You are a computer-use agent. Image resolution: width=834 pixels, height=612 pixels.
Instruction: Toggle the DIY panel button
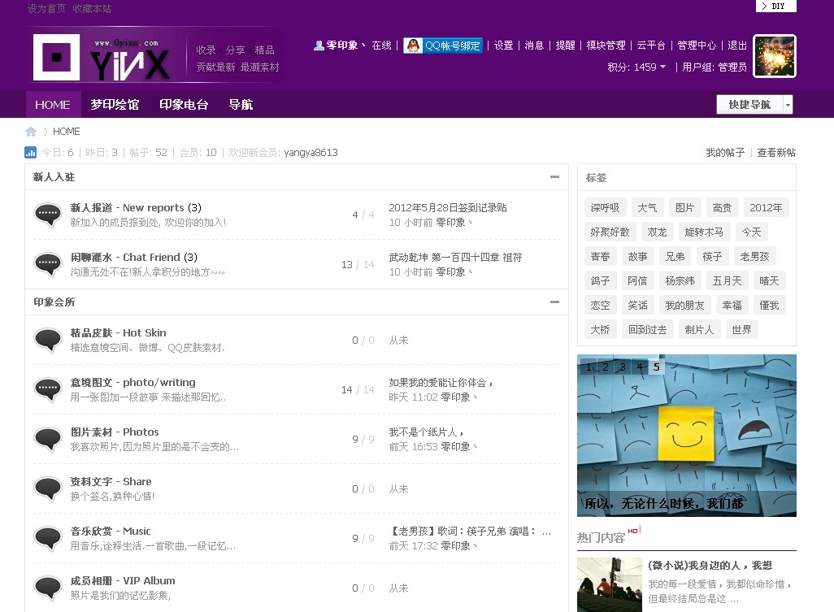click(x=775, y=6)
